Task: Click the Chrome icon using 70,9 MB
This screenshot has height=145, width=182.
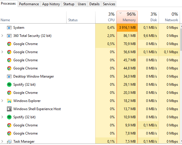Action: (x=9, y=44)
